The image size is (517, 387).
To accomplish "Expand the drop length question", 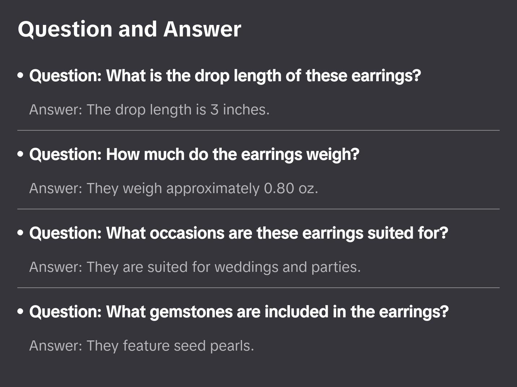I will coord(225,76).
